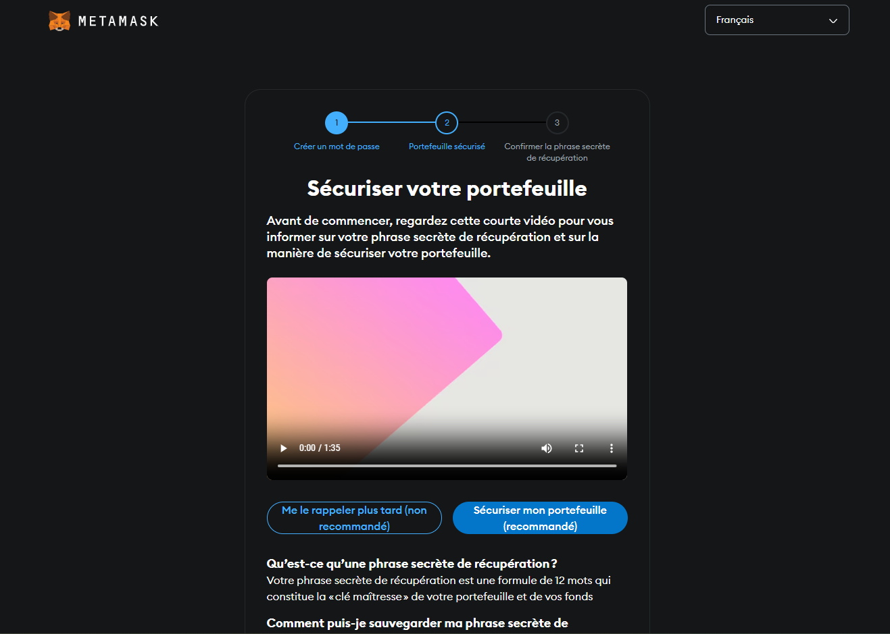Click the "Sécuriser votre portefeuille" heading
Screen dimensions: 890x634
coord(447,188)
